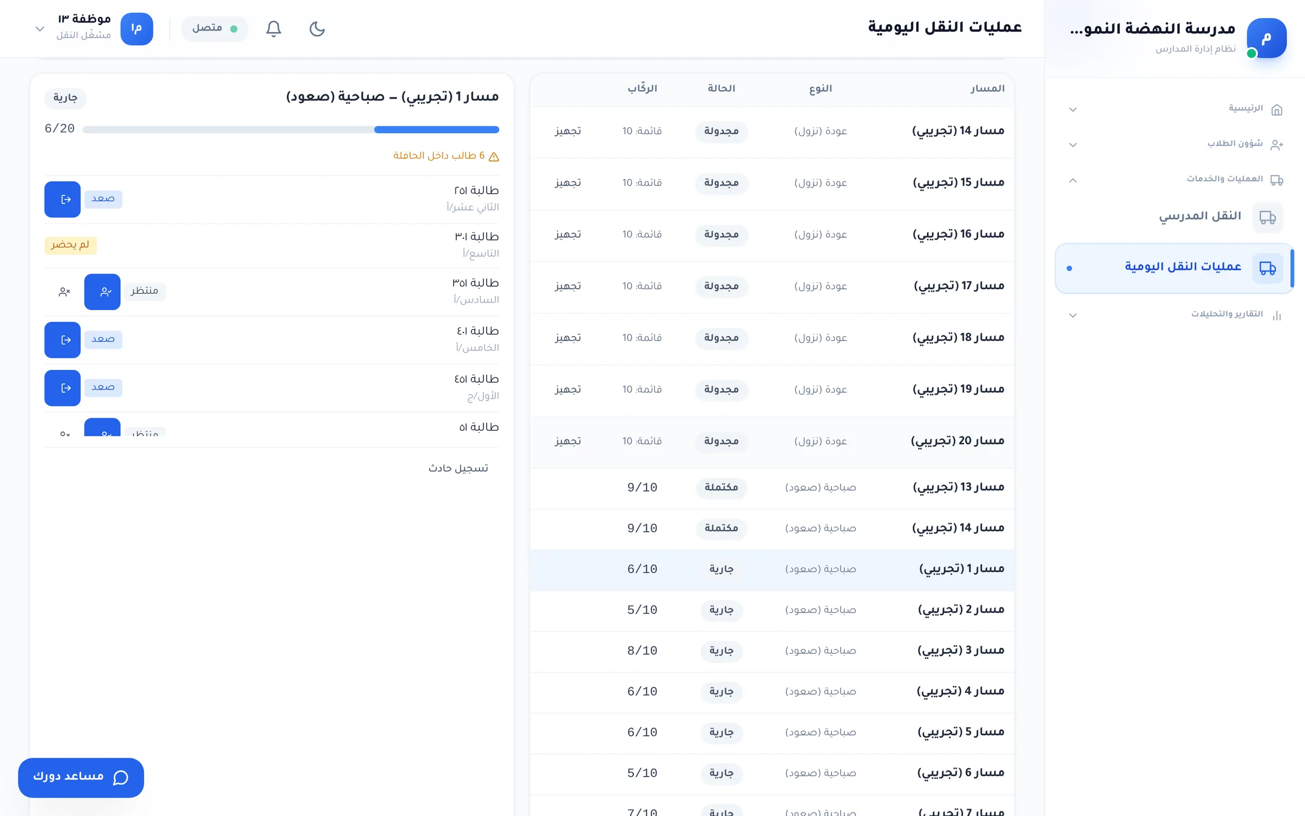This screenshot has height=816, width=1305.
Task: Click the drop-off button for طالبة ٢٥١
Action: [x=63, y=199]
